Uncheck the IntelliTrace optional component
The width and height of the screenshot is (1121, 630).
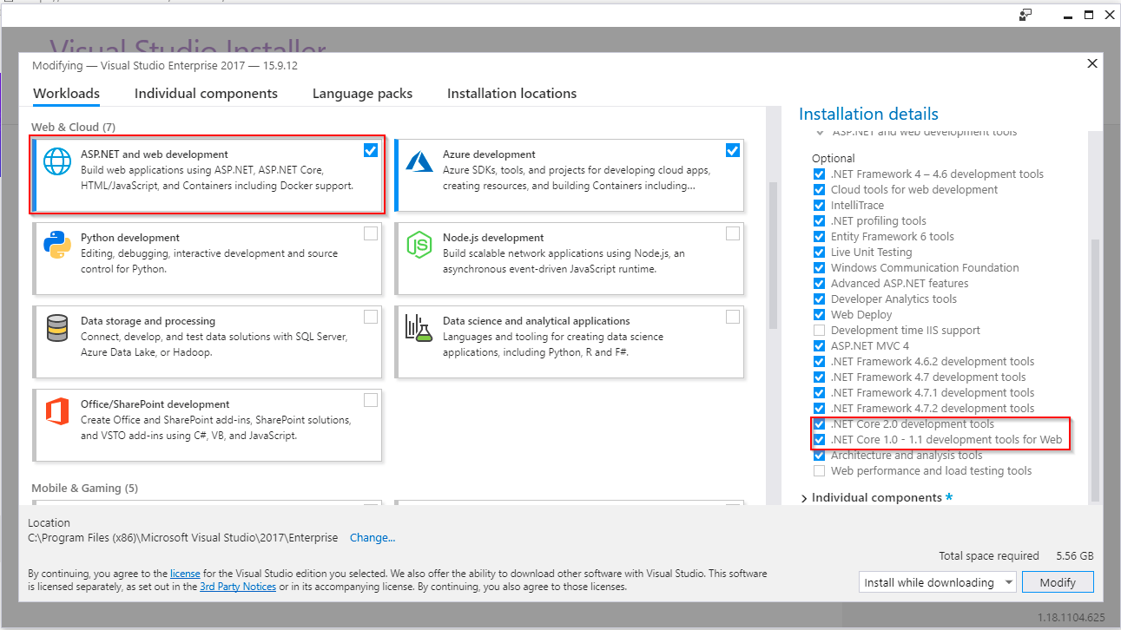coord(819,205)
